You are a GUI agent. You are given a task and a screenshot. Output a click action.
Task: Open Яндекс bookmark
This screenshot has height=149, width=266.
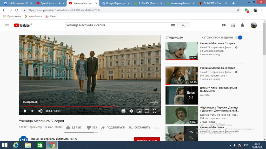52,16
